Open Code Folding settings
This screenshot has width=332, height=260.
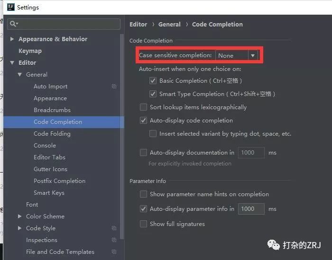pyautogui.click(x=52, y=134)
